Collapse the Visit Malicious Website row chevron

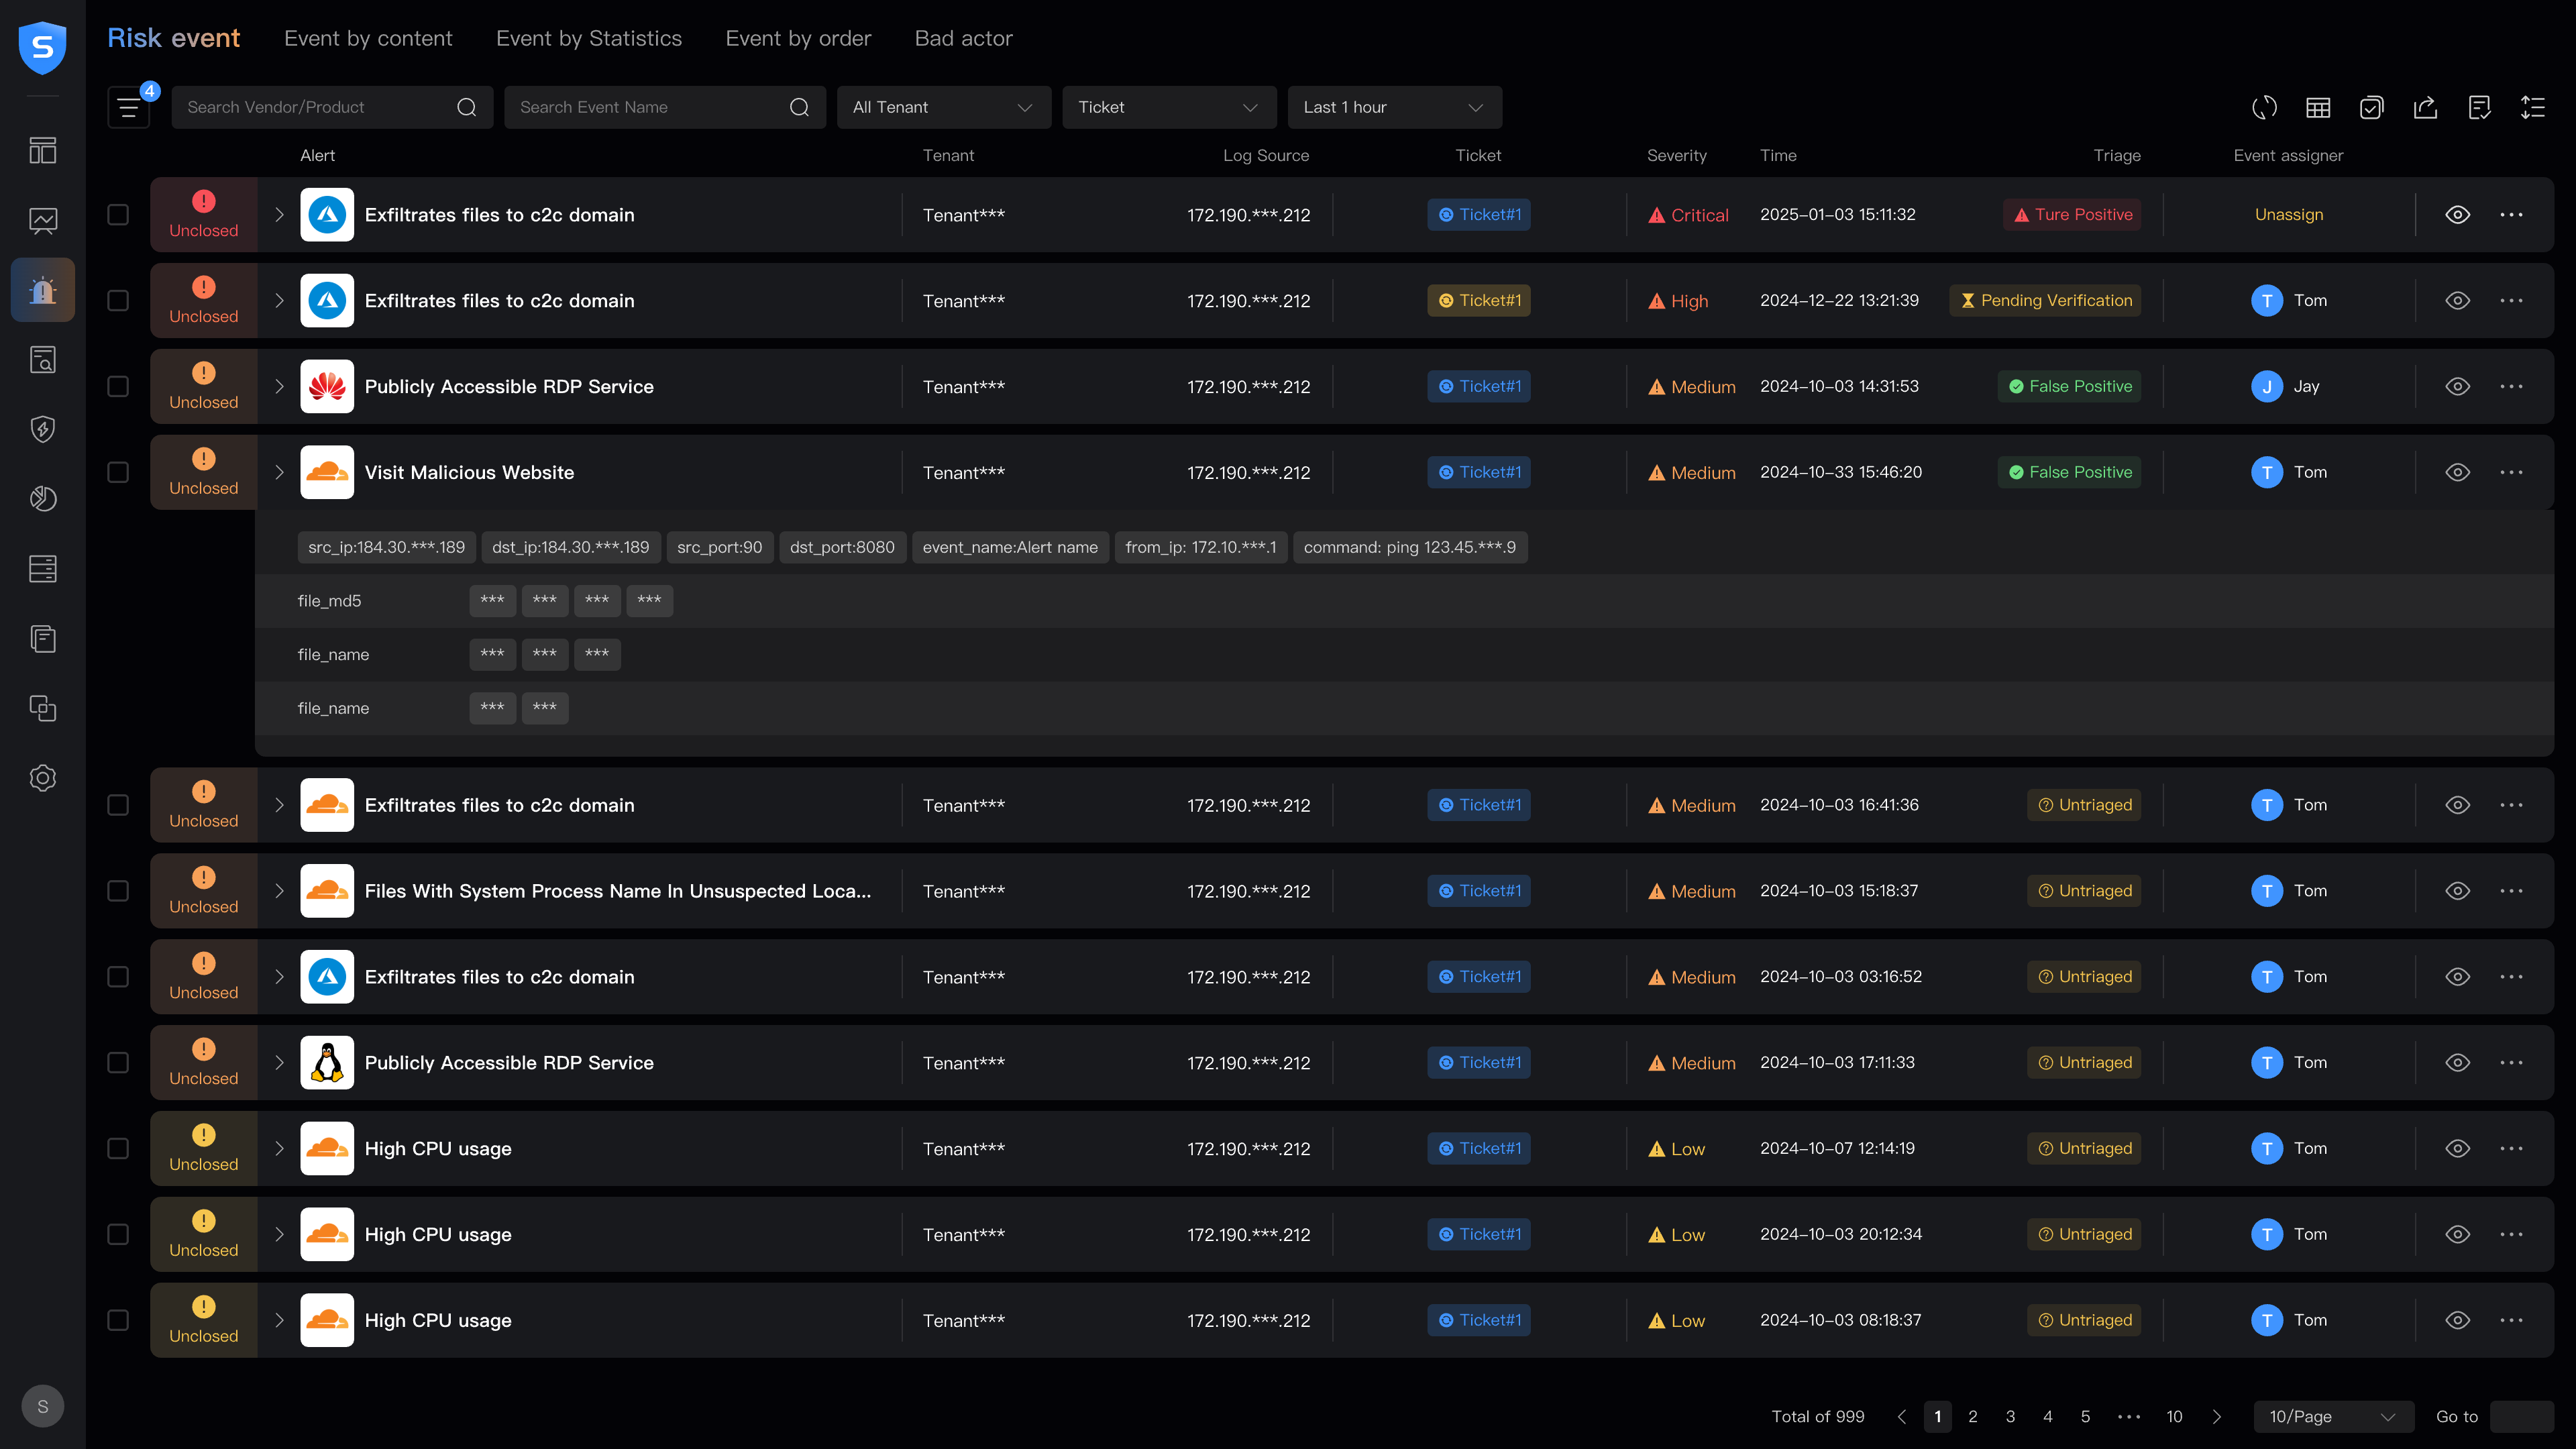pos(280,472)
